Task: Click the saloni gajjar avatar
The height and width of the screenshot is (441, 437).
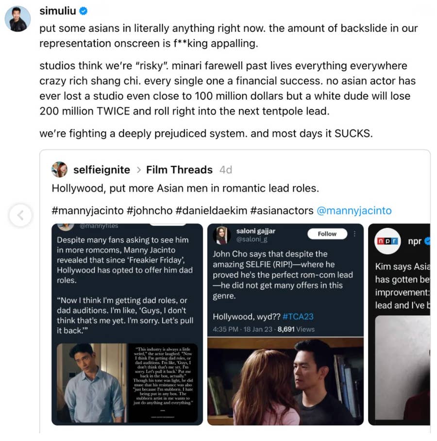Action: [x=221, y=235]
